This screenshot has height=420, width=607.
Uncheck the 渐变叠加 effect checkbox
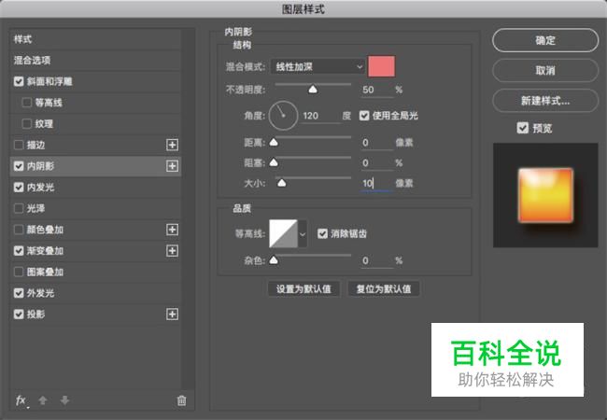click(19, 251)
